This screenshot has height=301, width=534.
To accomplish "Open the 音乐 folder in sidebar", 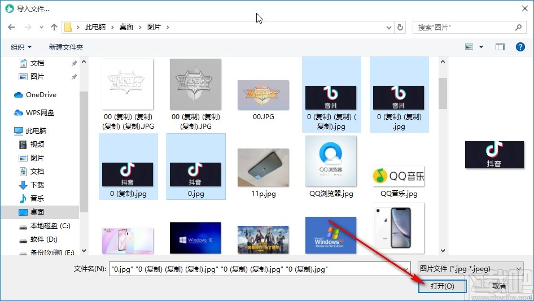I will point(32,198).
